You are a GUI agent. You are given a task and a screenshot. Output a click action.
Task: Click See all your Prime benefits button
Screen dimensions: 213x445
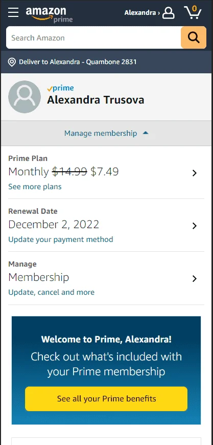click(x=106, y=398)
